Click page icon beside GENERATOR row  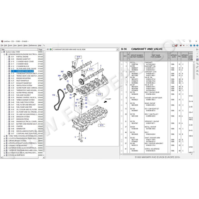pos(9,129)
